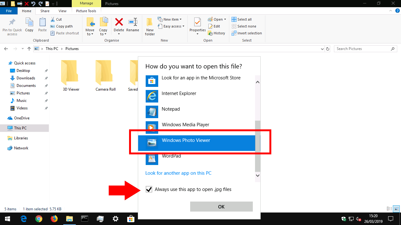Click Paste shortcut command

click(65, 33)
